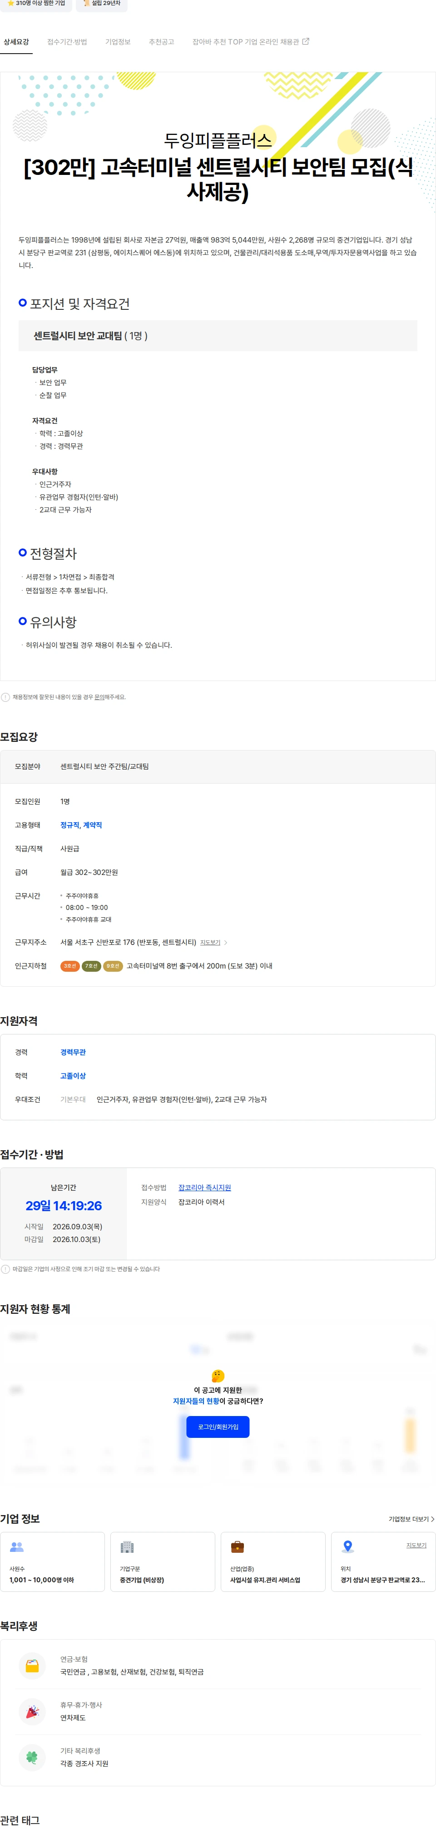The width and height of the screenshot is (436, 1829).
Task: Click 경기 성남시 분당구 판교역로 address text
Action: (383, 1580)
